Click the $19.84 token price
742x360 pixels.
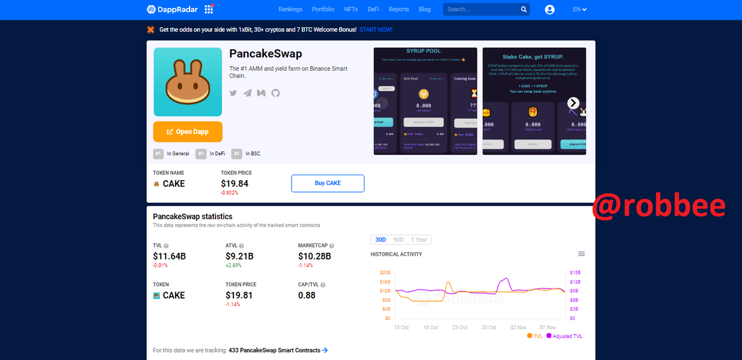coord(235,184)
